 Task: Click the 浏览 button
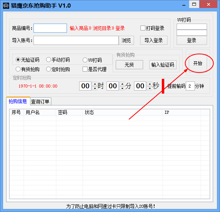tap(126, 40)
